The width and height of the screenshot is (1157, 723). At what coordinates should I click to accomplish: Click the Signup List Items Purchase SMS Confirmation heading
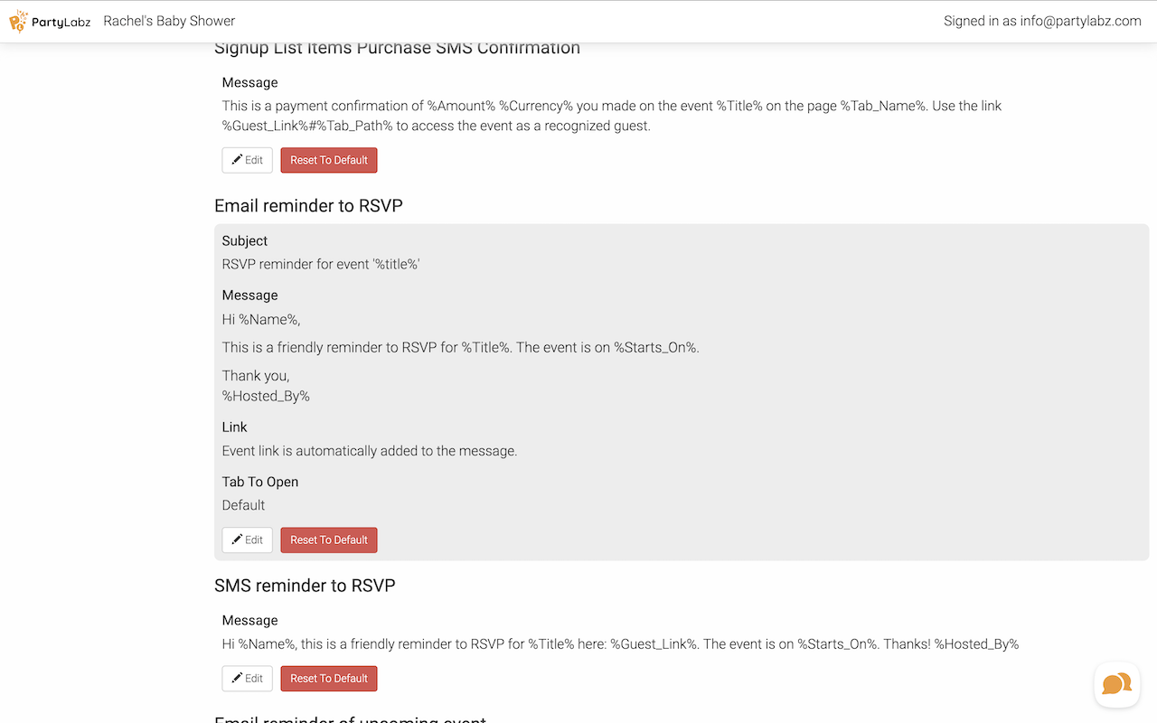coord(397,48)
